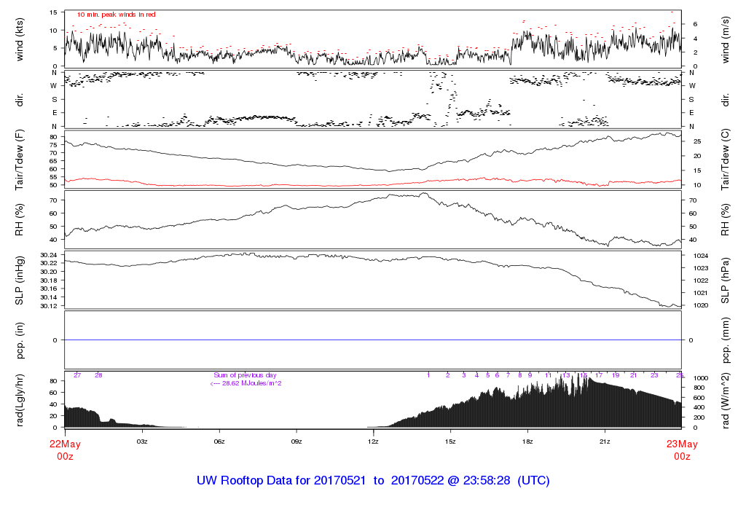This screenshot has height=510, width=746.
Task: Click the "21z" time tick
Action: coord(604,442)
